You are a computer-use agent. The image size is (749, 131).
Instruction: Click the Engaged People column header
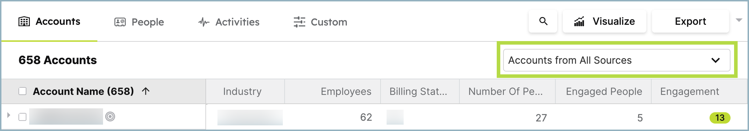604,91
